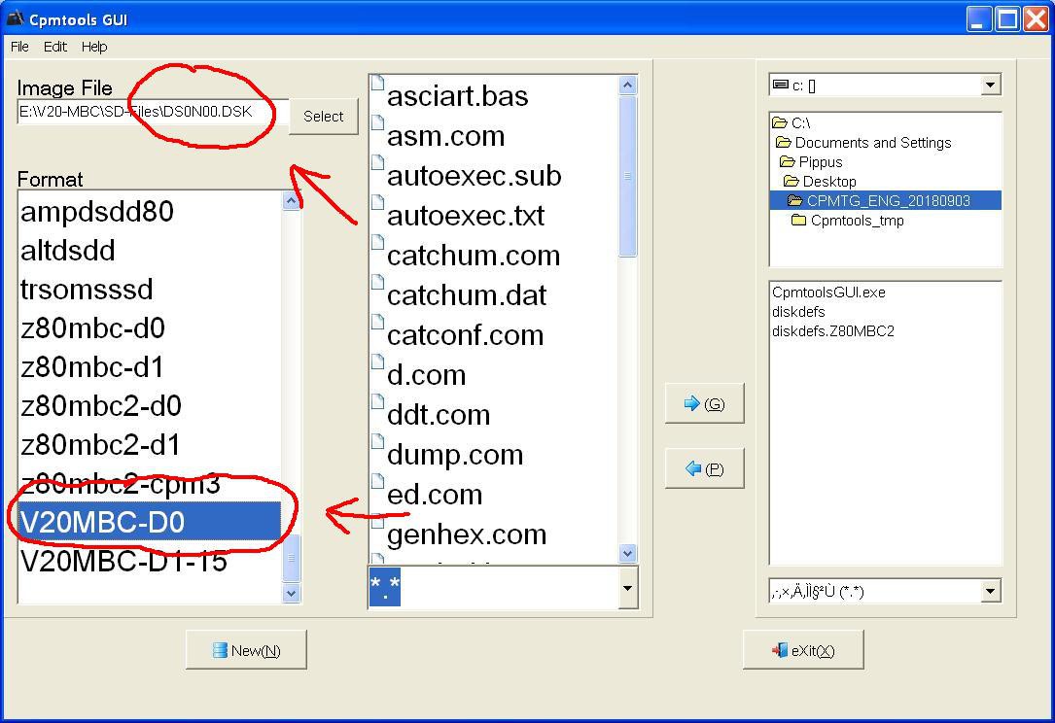
Task: Click the file icon next to catchum.dat
Action: (x=378, y=284)
